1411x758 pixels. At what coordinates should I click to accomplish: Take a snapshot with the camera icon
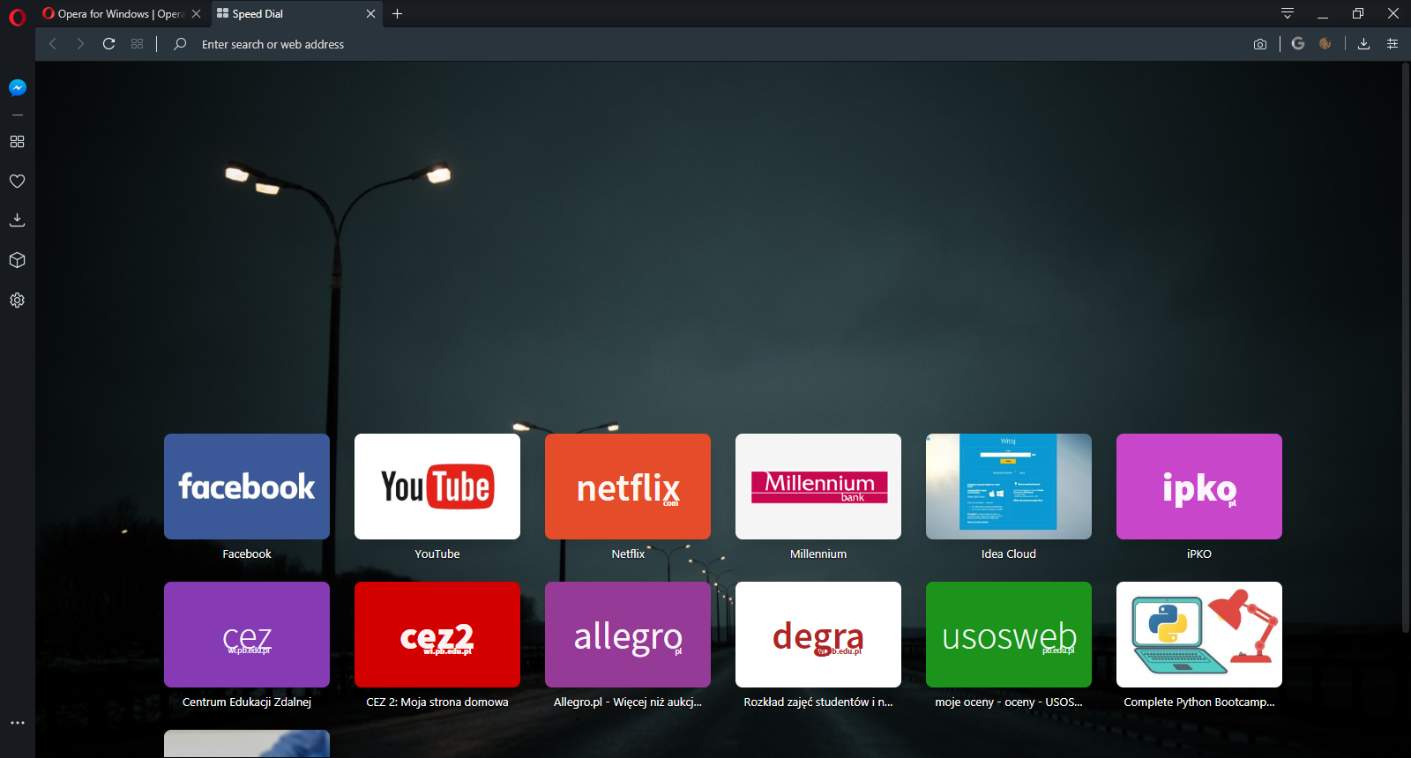1260,44
